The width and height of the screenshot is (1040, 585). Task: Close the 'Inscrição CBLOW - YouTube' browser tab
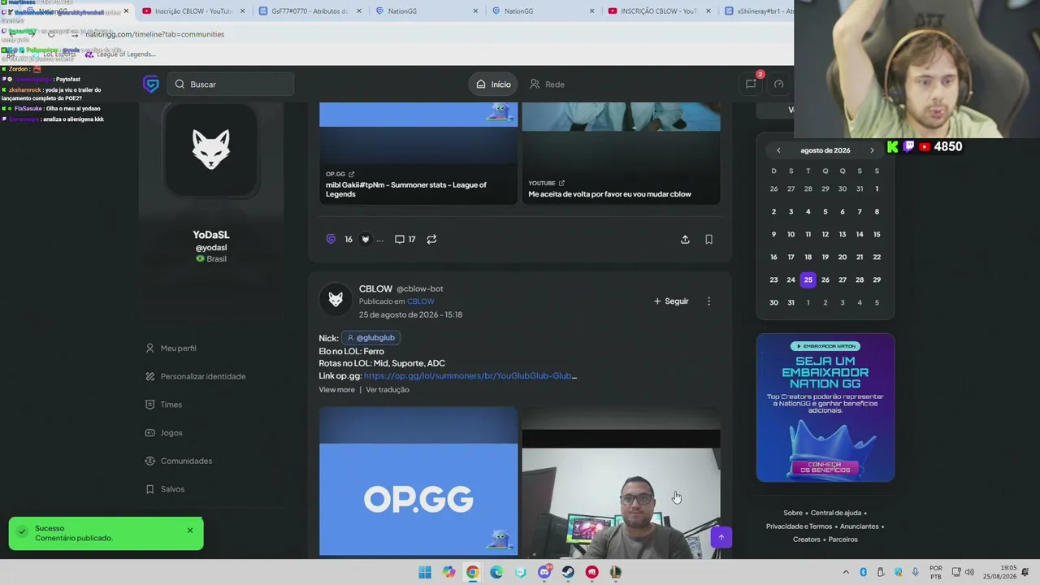(242, 11)
